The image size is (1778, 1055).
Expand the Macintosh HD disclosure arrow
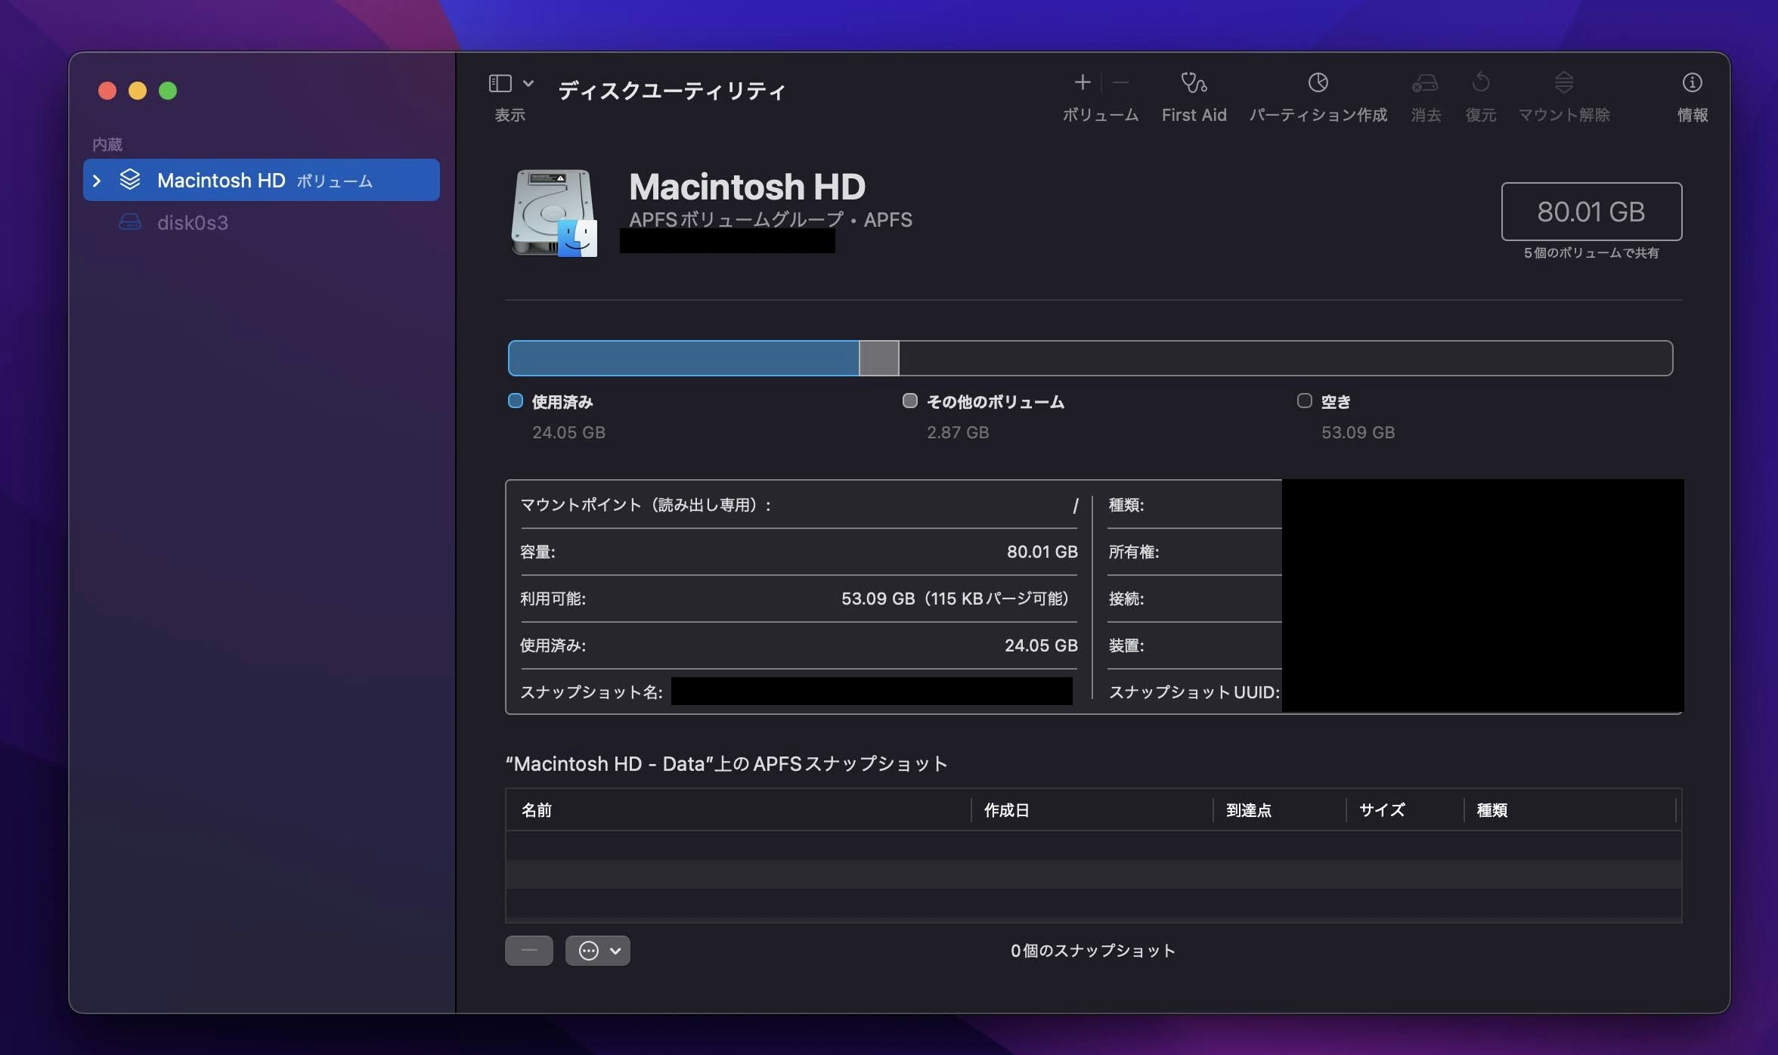click(x=96, y=180)
